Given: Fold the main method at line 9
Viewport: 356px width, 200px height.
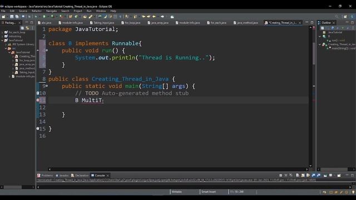Looking at the screenshot, I should [x=47, y=86].
